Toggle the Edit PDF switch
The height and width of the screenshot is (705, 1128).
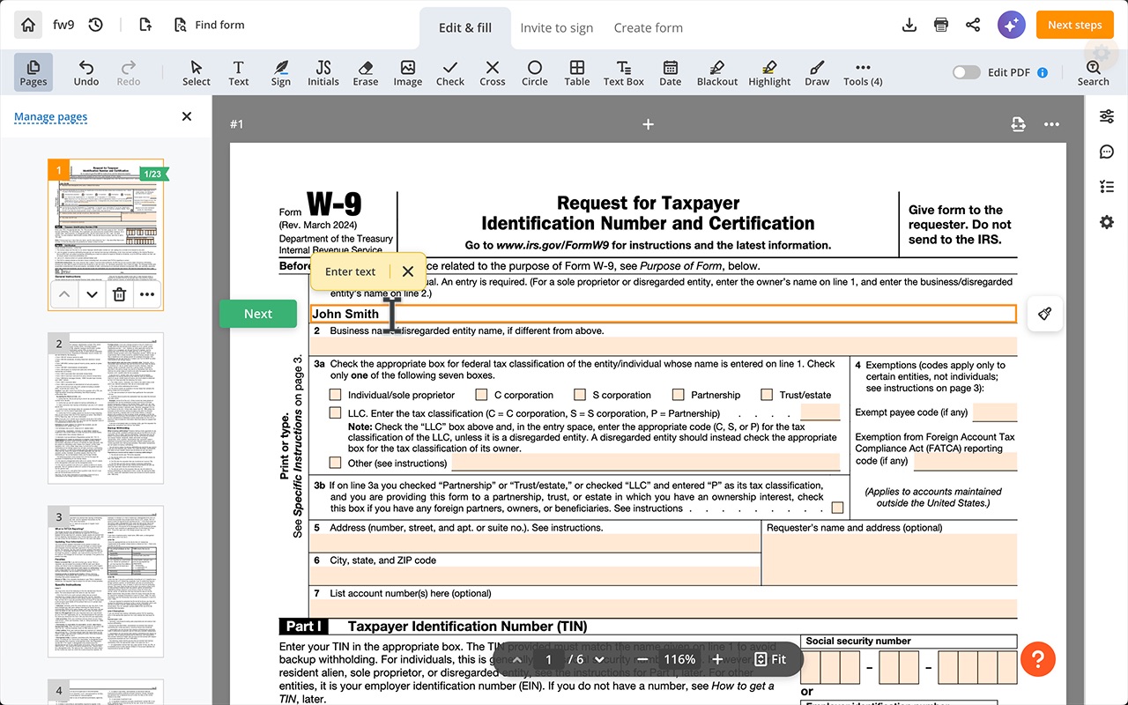[x=967, y=72]
